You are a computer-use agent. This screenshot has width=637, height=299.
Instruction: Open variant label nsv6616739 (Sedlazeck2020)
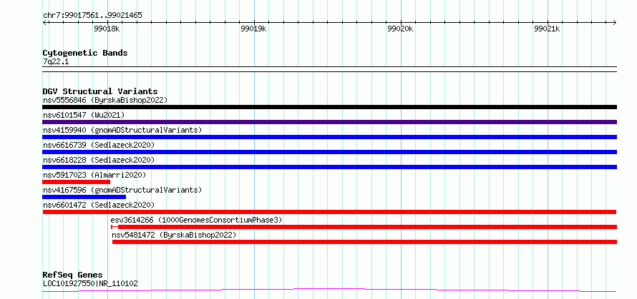pos(99,145)
